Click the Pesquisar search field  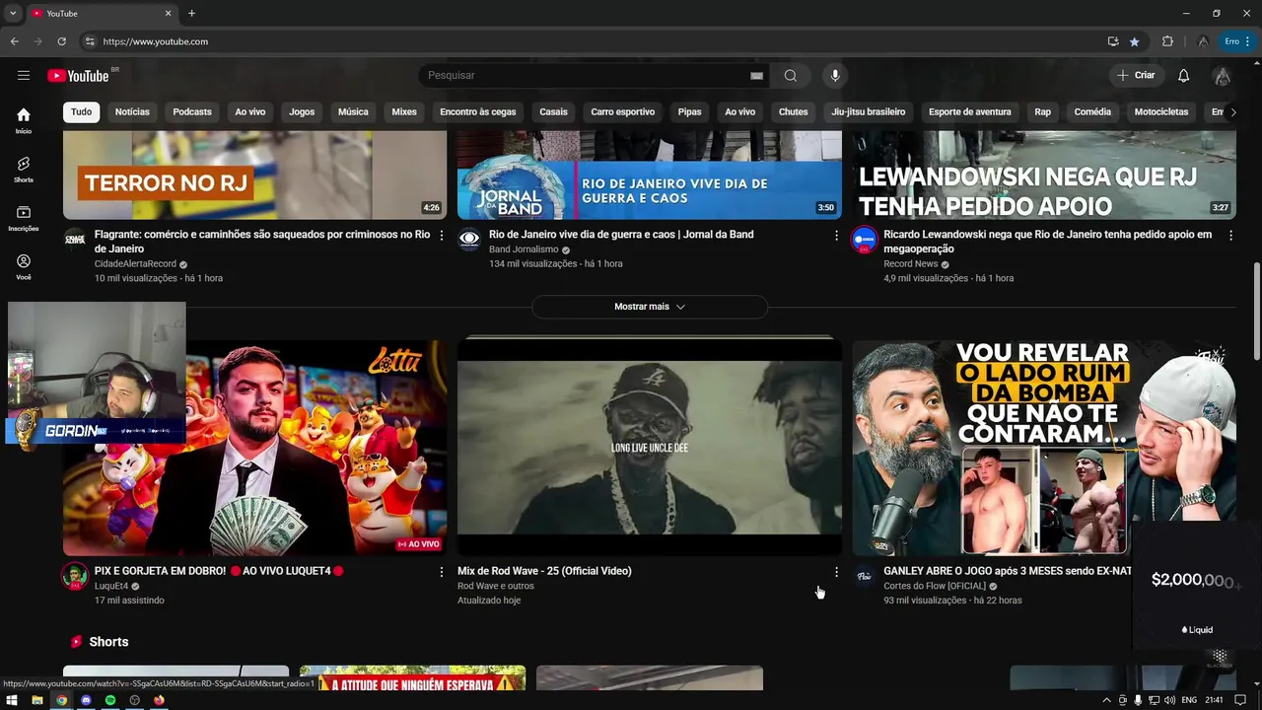(587, 75)
